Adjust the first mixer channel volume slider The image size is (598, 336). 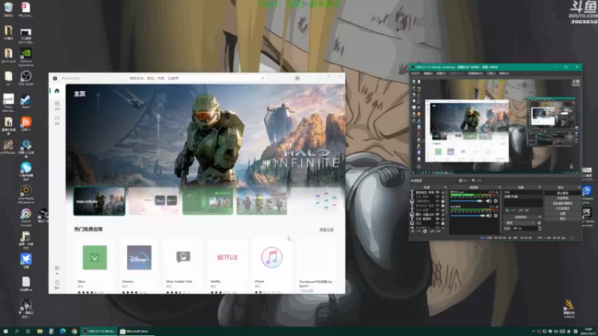(x=466, y=201)
